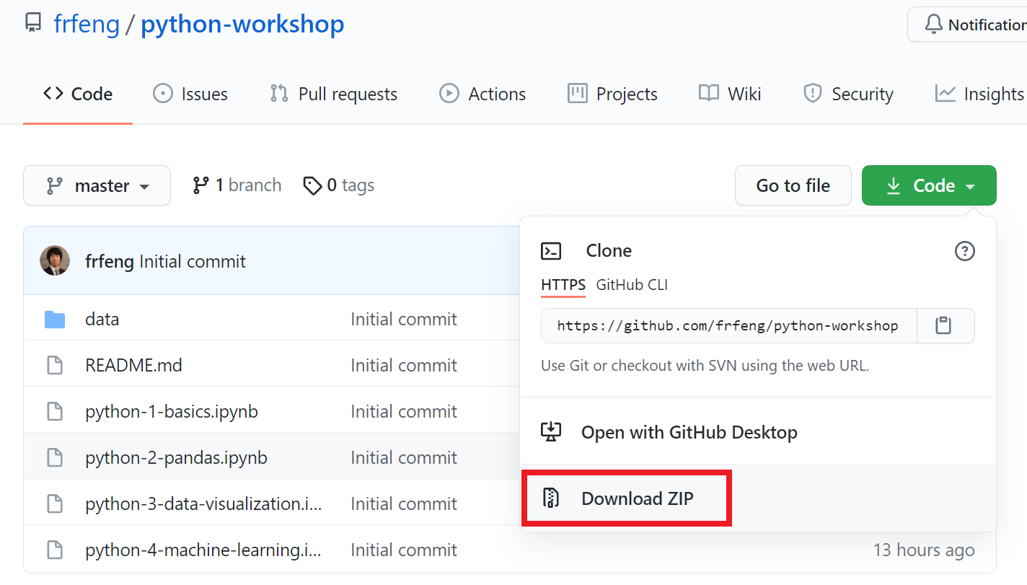Open README.md file
The height and width of the screenshot is (585, 1027).
pyautogui.click(x=133, y=365)
